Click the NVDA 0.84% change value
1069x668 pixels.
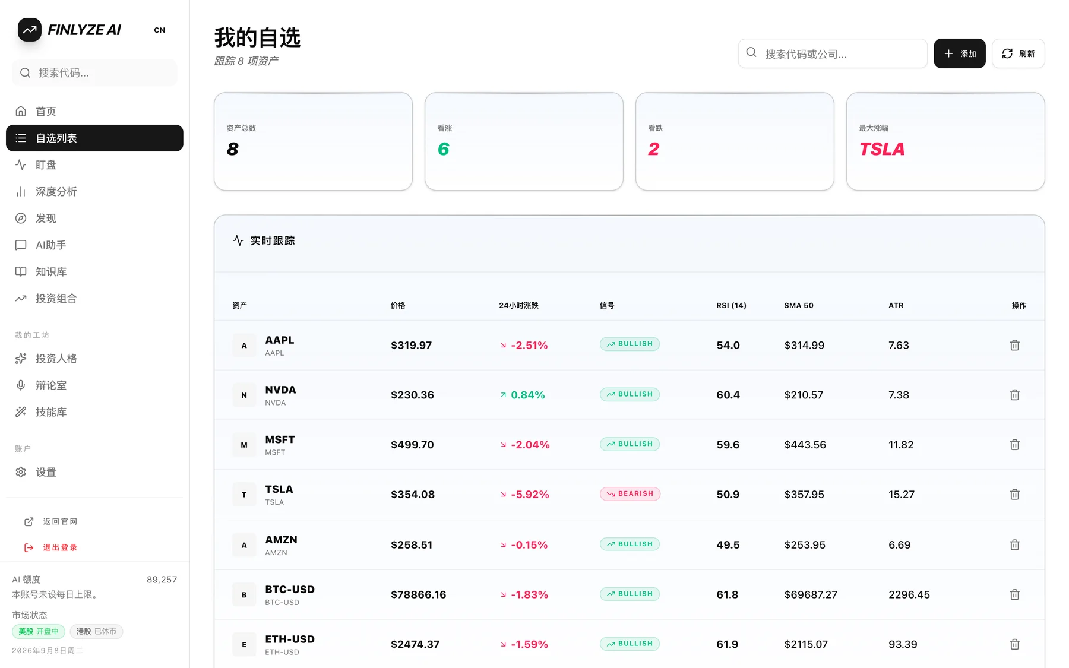point(527,395)
